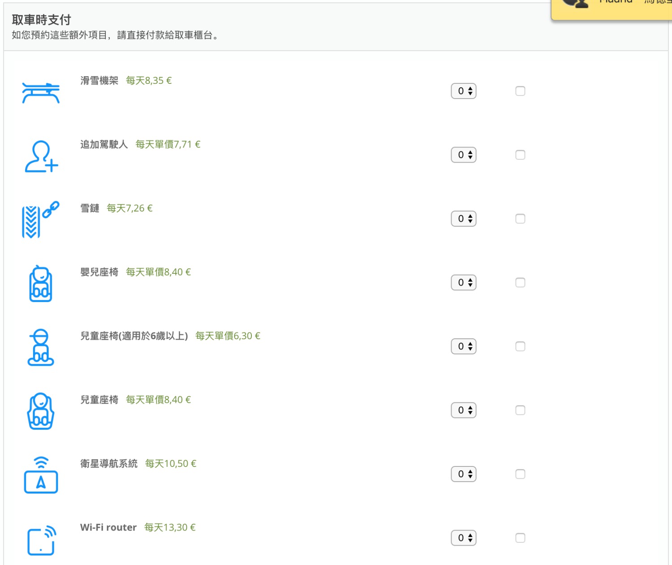This screenshot has height=565, width=672.
Task: Open quantity dropdown for 滑雪機架
Action: click(x=464, y=91)
